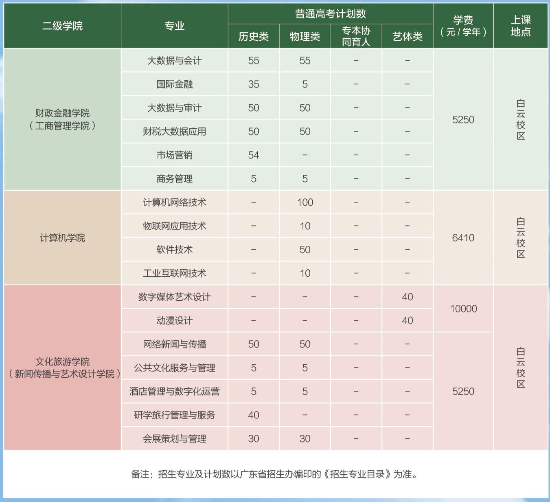Screen dimensions: 550x502
Task: Select the 专业 column header
Action: coord(174,26)
